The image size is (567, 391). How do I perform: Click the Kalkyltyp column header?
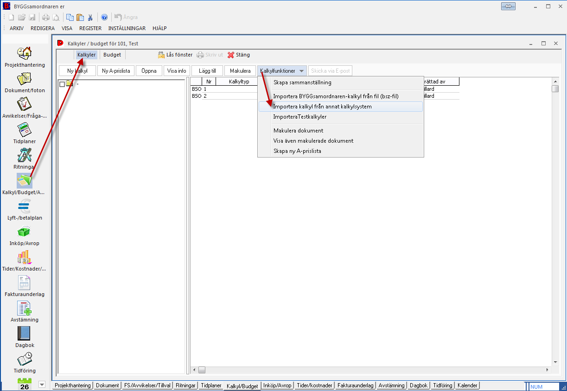(239, 82)
